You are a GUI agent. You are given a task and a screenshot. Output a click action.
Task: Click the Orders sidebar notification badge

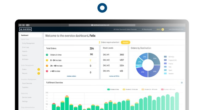point(39,69)
